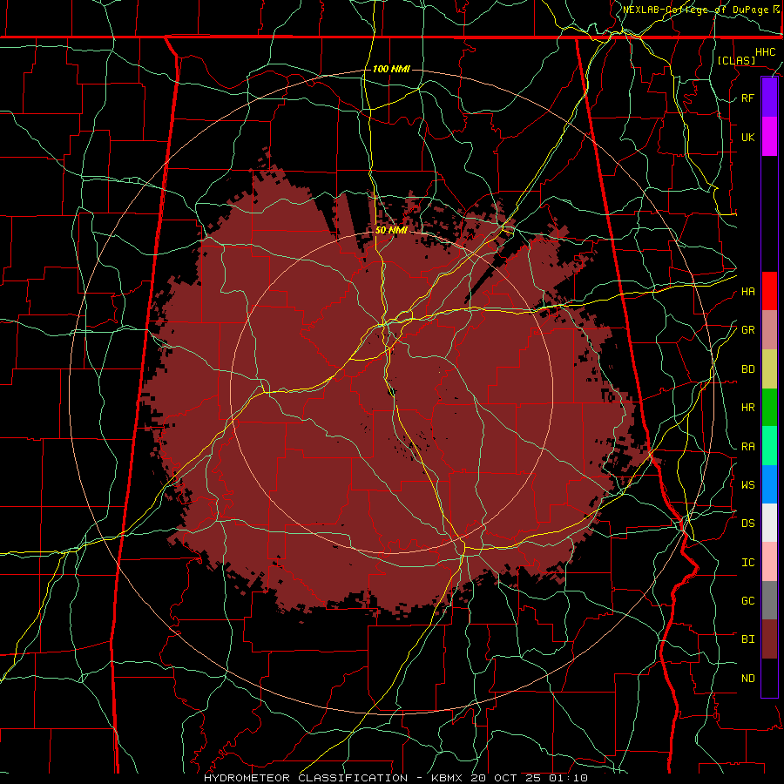This screenshot has height=784, width=784.
Task: Click the HA red legend swatch
Action: [x=769, y=291]
